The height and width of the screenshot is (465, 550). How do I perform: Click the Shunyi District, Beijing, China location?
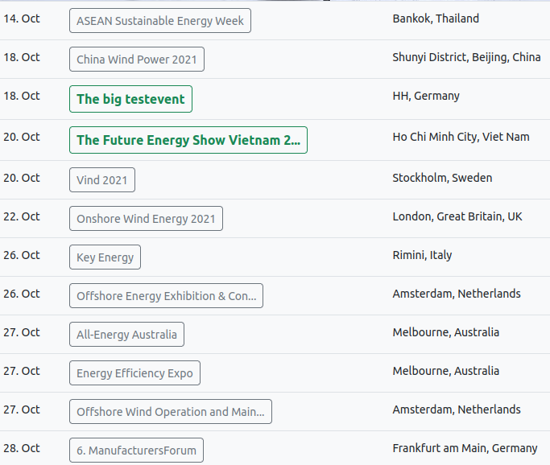pos(466,57)
